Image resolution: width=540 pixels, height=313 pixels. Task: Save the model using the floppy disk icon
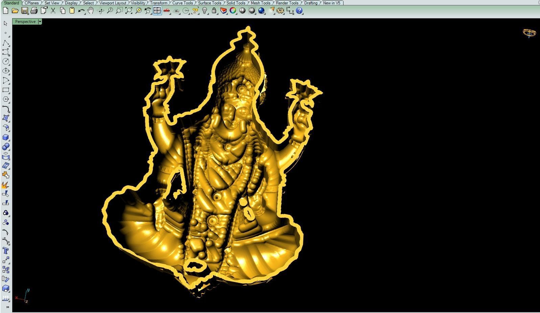[24, 11]
